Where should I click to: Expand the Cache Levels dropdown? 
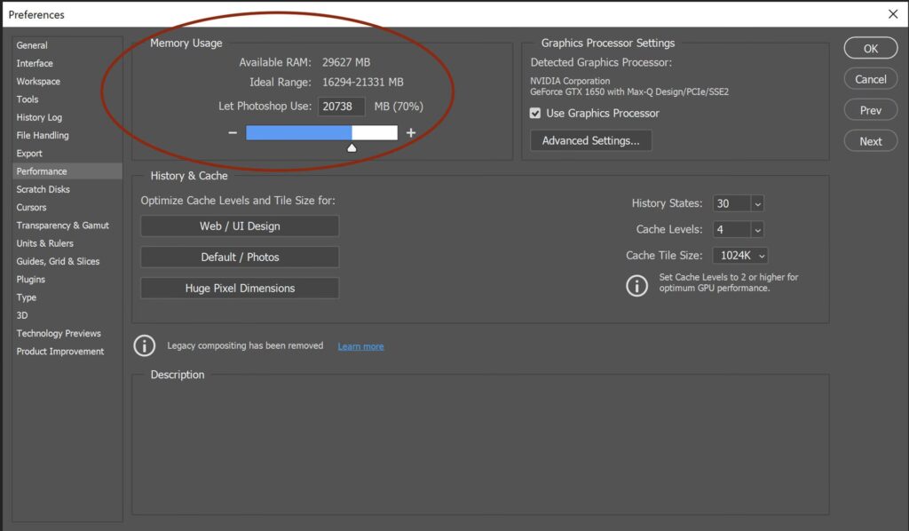(x=756, y=230)
